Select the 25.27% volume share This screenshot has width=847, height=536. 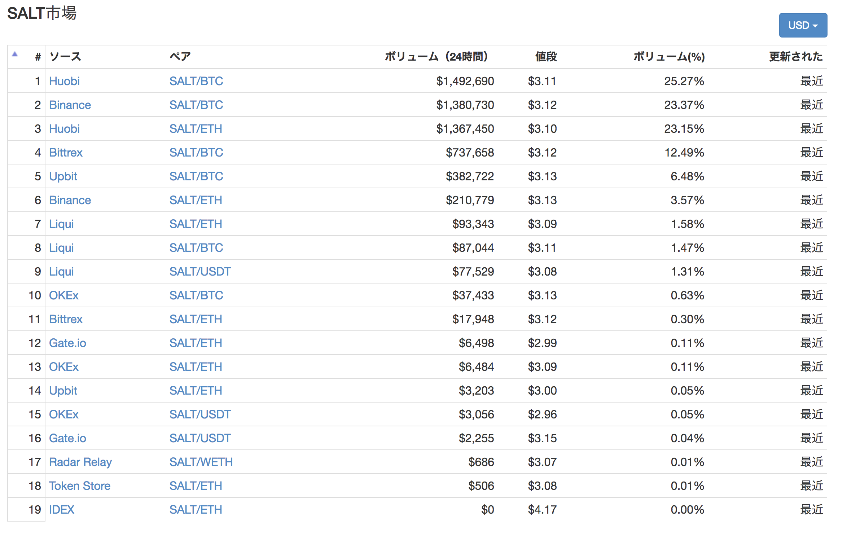684,81
